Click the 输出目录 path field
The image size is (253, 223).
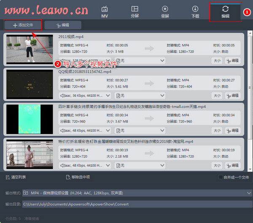(137, 204)
